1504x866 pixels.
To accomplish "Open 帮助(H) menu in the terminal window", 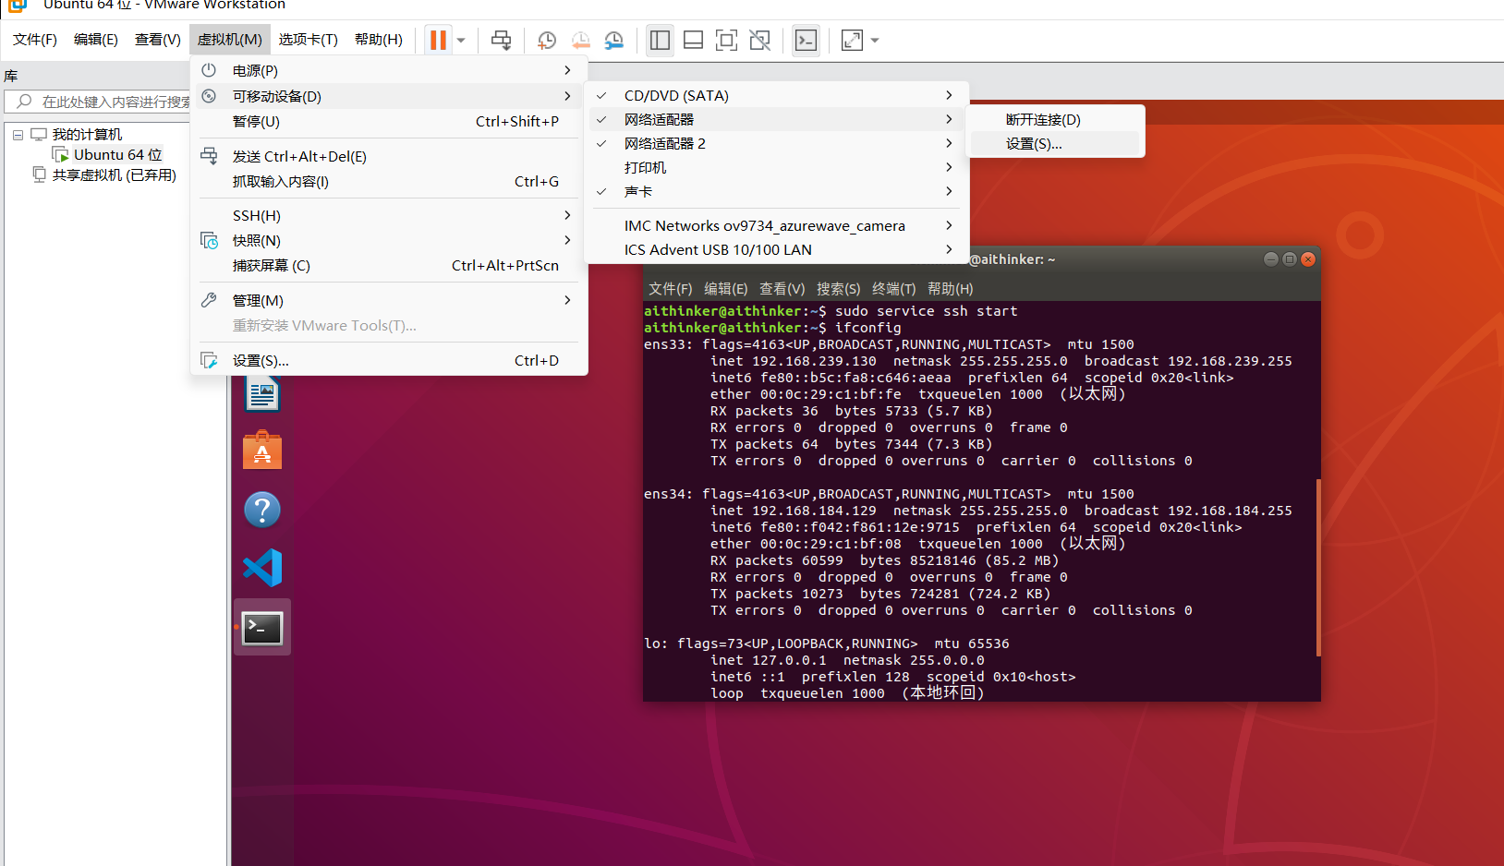I will click(951, 288).
